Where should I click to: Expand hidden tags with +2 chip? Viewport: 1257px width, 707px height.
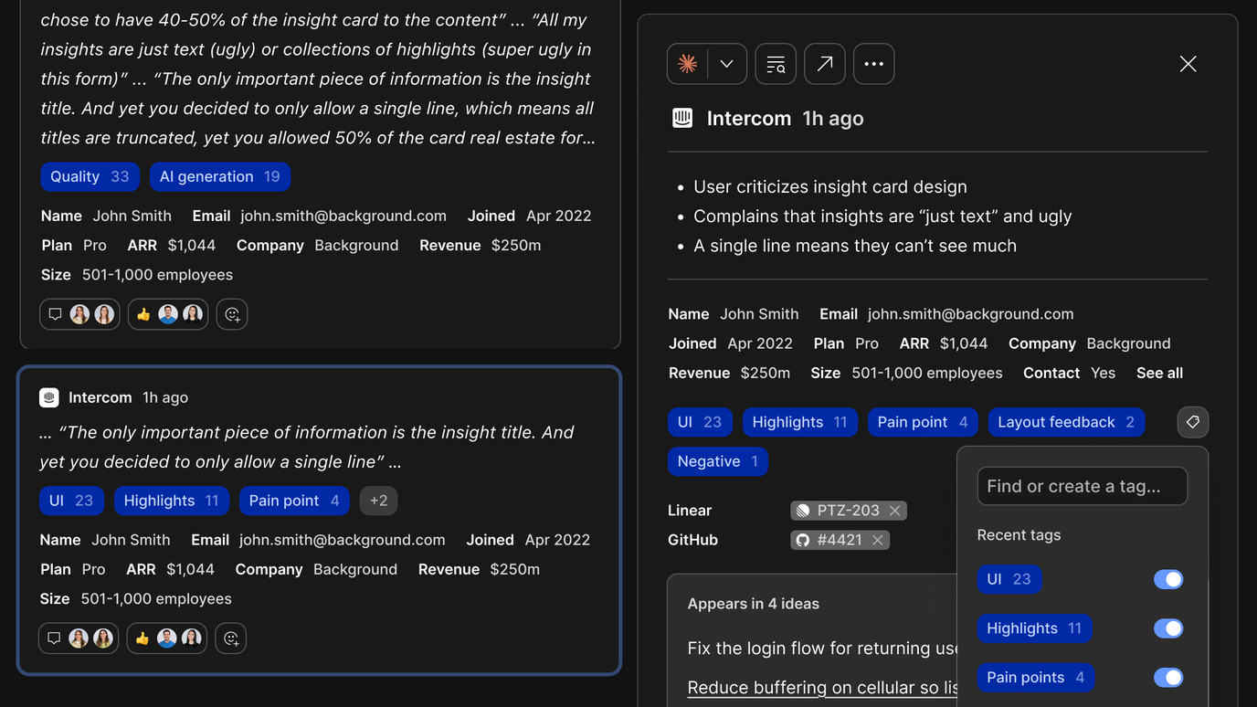pos(379,501)
